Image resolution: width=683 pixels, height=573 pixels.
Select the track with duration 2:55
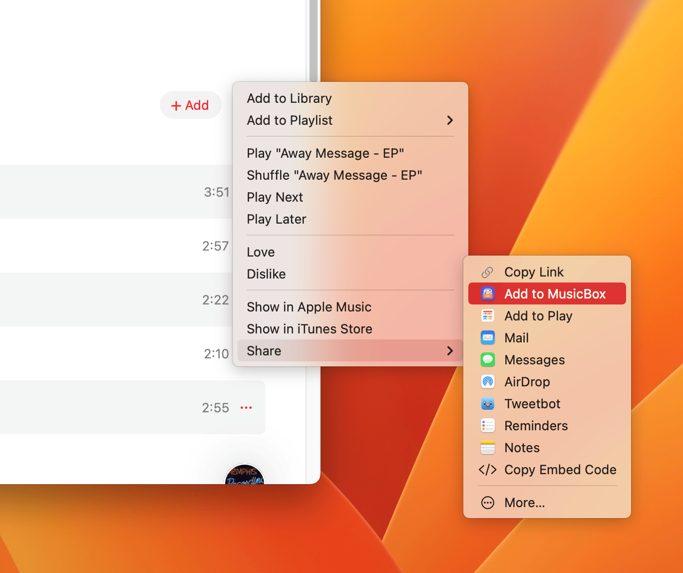pyautogui.click(x=132, y=407)
